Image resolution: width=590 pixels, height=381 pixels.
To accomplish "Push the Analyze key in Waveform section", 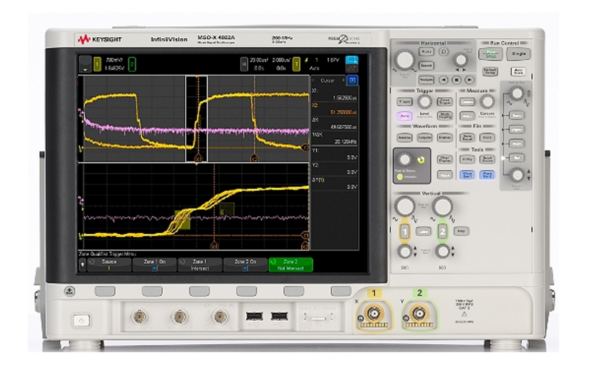I will (x=405, y=138).
